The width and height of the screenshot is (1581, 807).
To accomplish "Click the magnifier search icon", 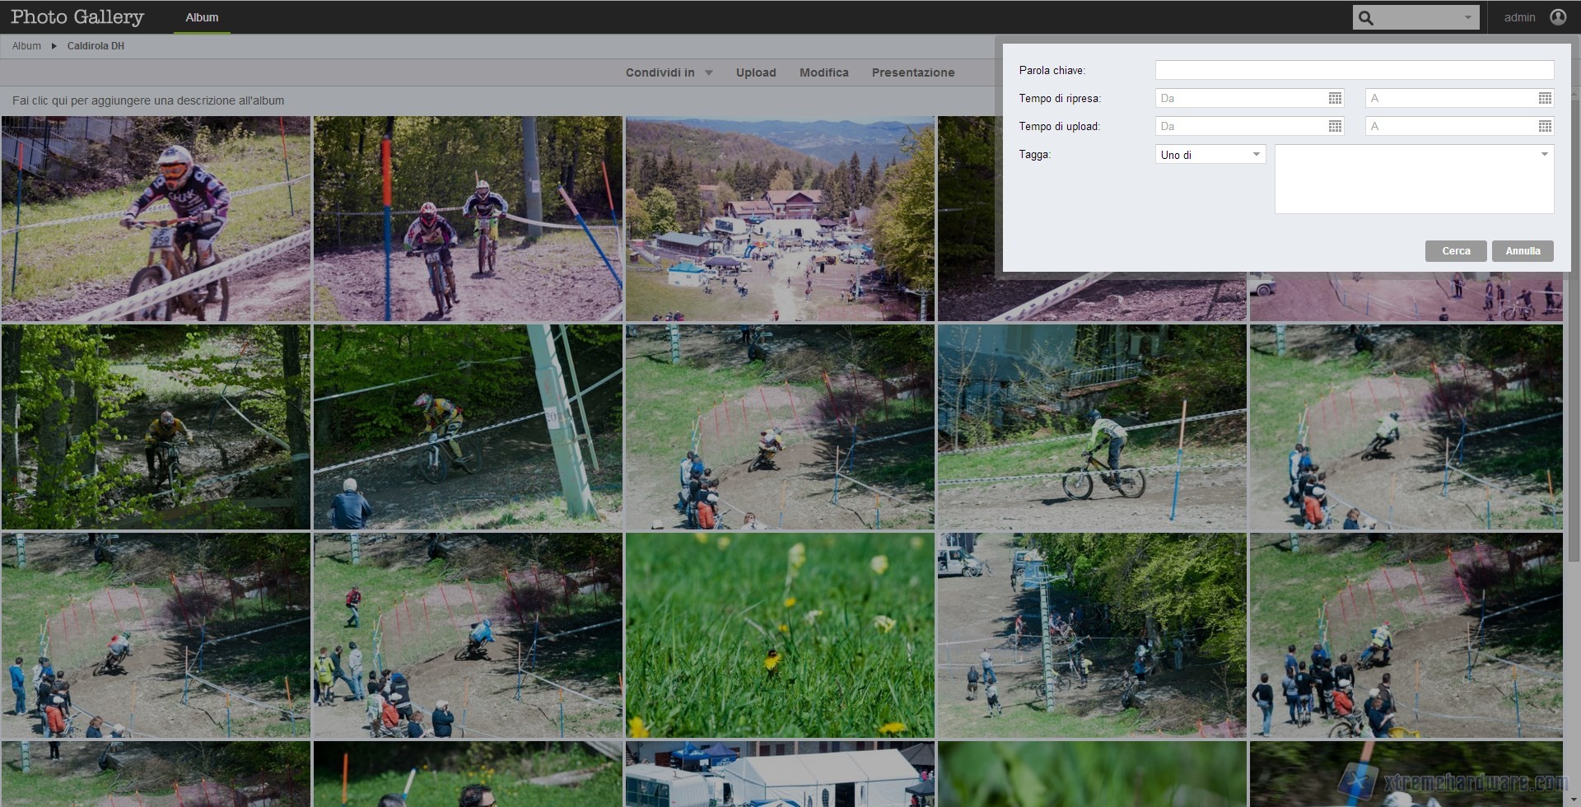I will tap(1366, 17).
